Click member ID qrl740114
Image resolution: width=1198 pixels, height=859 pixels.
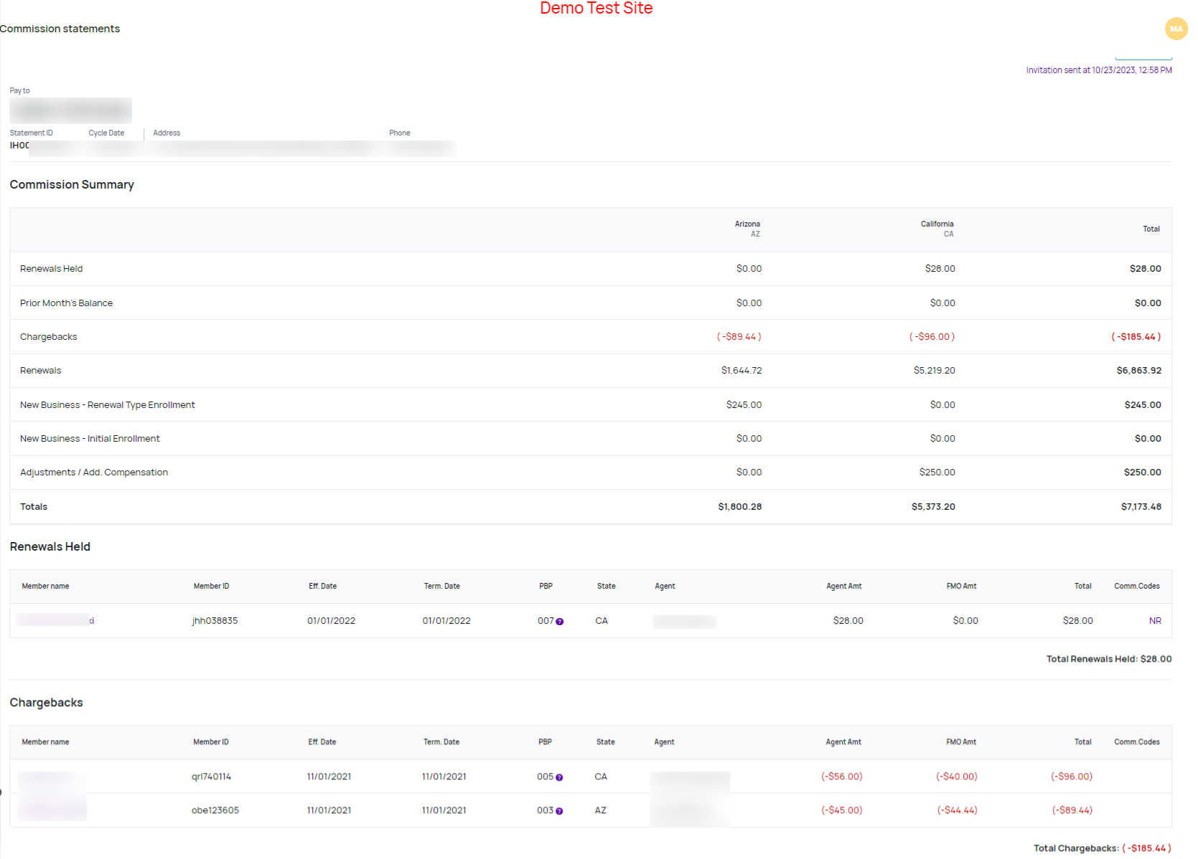pos(211,777)
